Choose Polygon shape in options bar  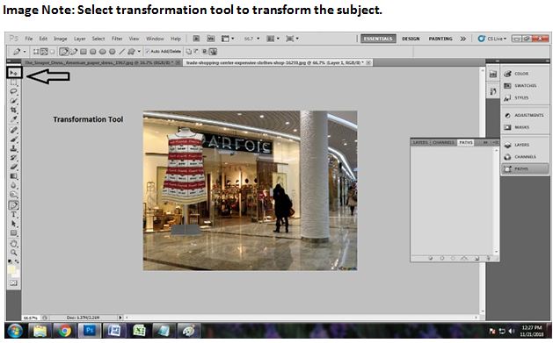coord(113,52)
